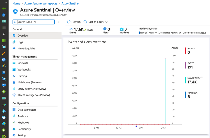Click Closed (False Positive) (0) status
This screenshot has height=138, width=210.
tap(194, 33)
